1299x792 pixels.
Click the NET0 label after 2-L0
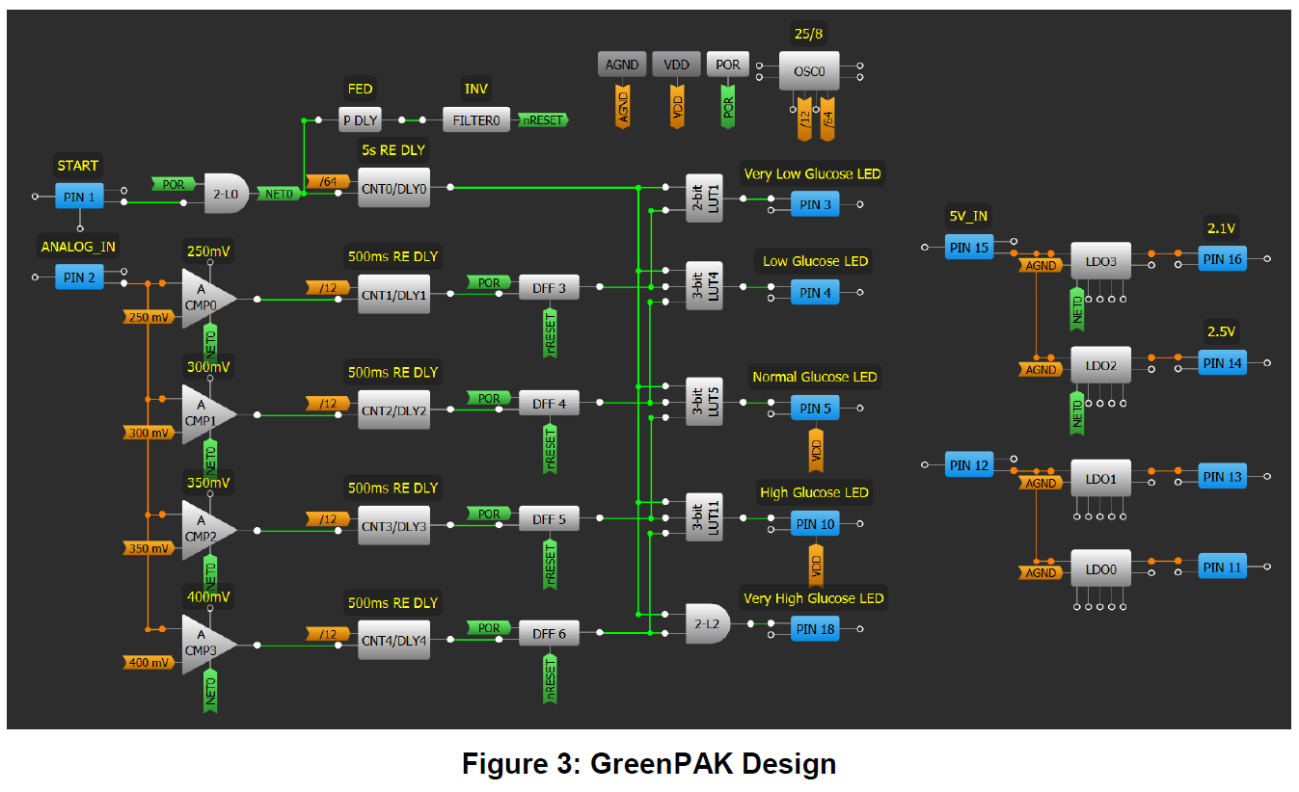point(281,194)
